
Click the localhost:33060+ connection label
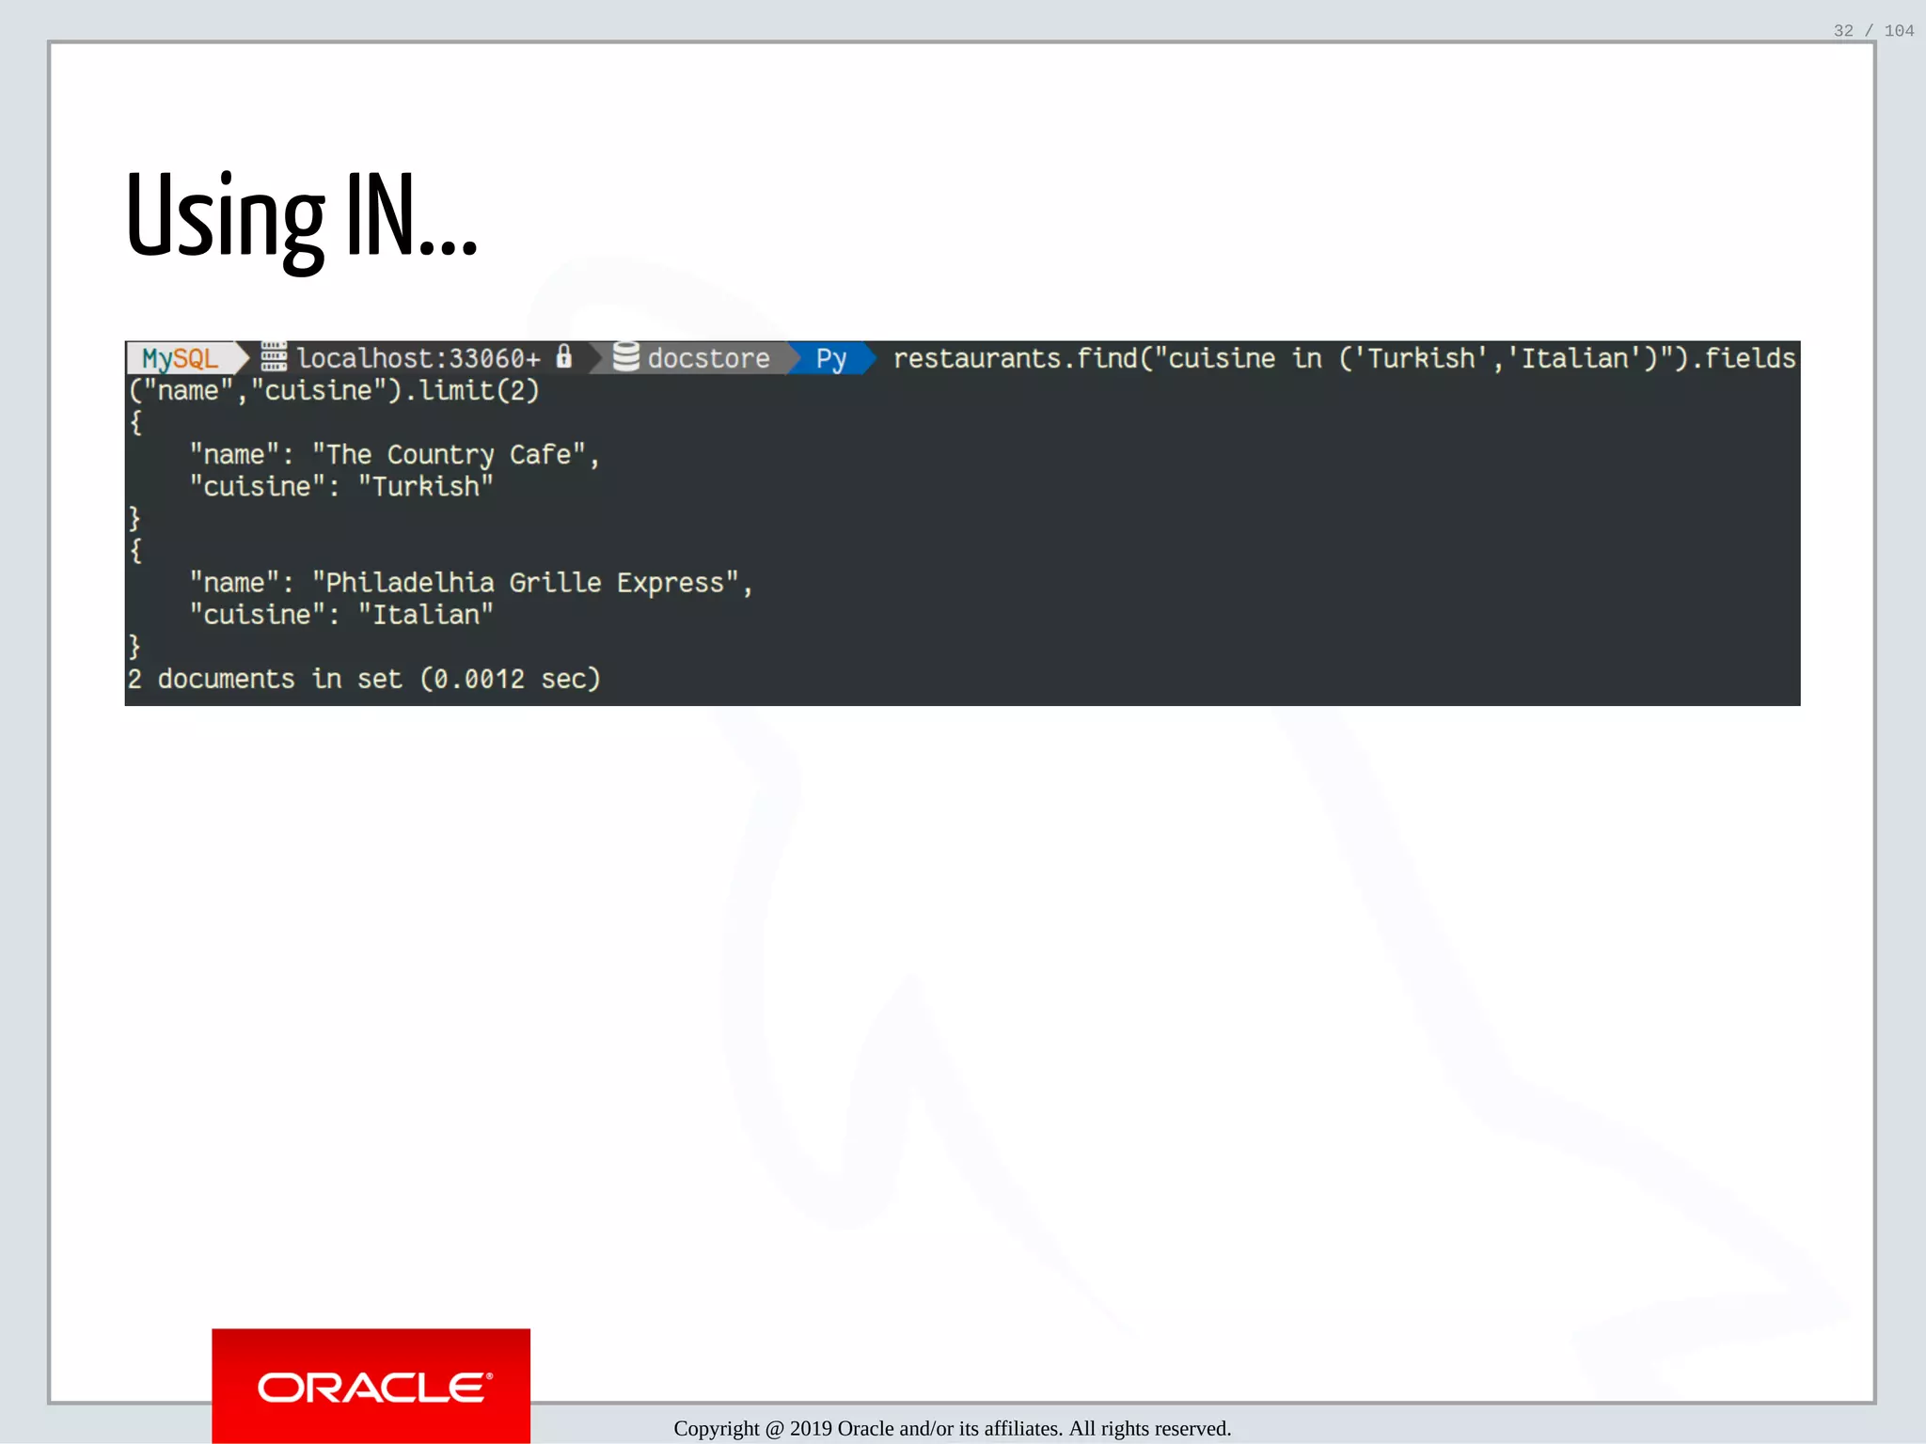[x=418, y=358]
